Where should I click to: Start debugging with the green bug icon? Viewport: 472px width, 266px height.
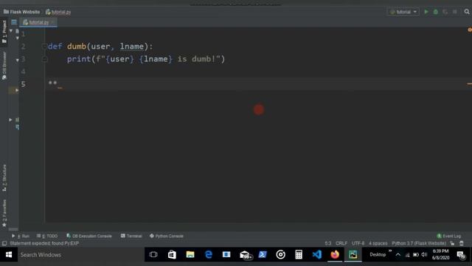tap(436, 12)
